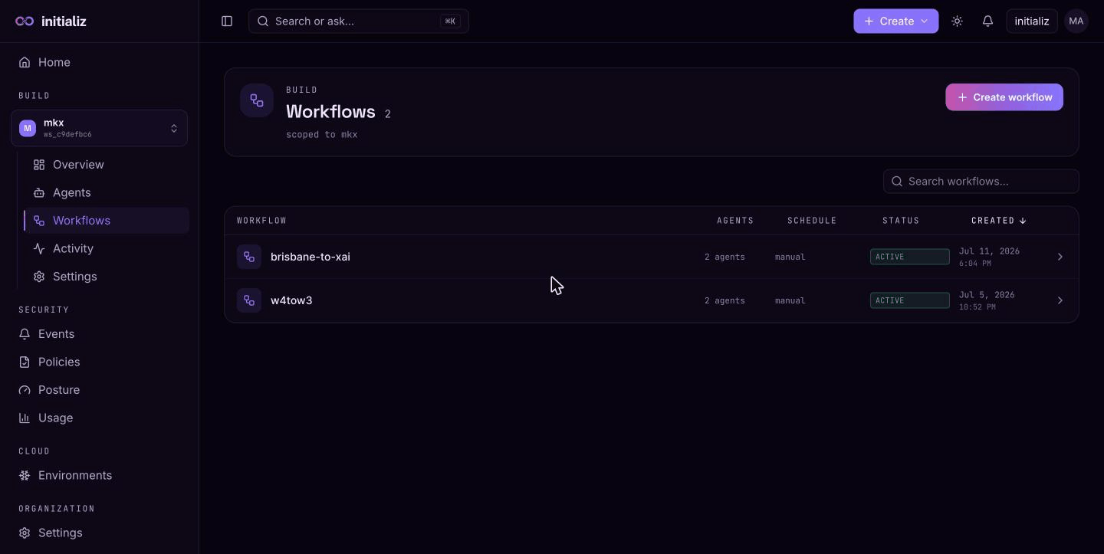Expand w4tow3 row chevron
This screenshot has width=1104, height=554.
(x=1060, y=300)
